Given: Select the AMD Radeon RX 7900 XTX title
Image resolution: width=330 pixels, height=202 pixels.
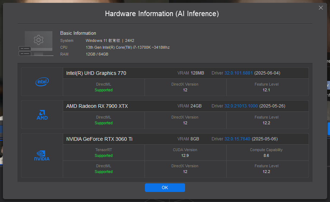Looking at the screenshot, I should pyautogui.click(x=97, y=106).
